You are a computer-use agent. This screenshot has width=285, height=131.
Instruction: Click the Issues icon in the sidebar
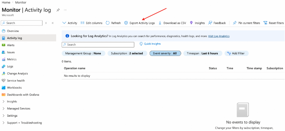pos(3,52)
